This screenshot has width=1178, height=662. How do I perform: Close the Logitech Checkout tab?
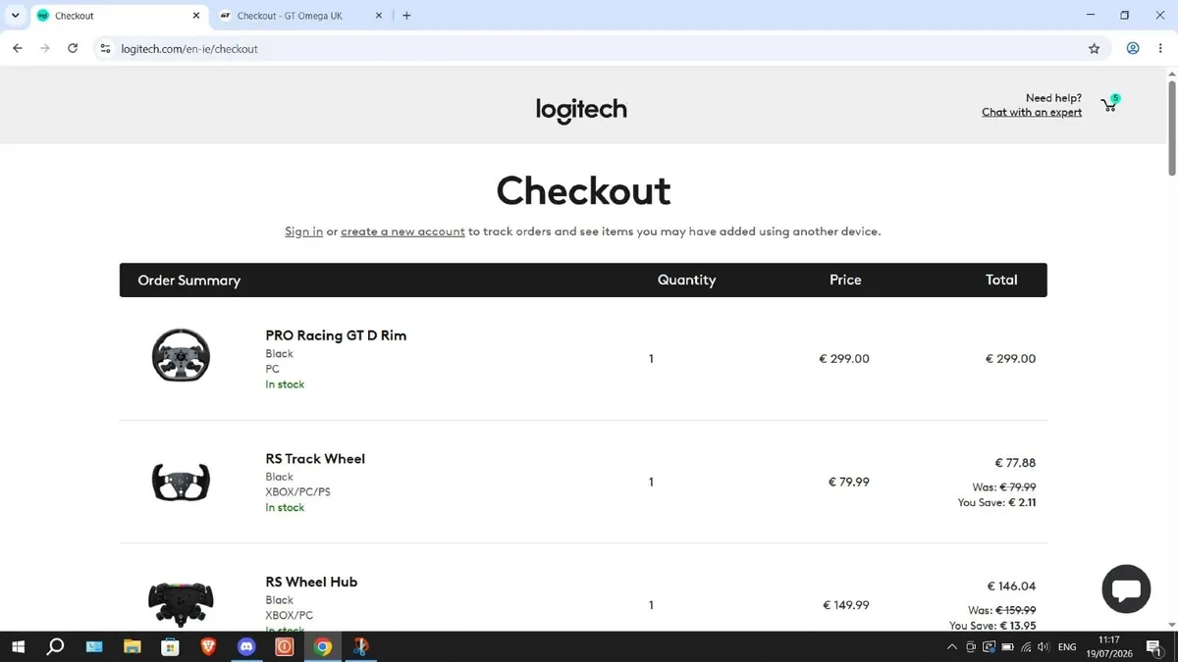click(x=195, y=16)
